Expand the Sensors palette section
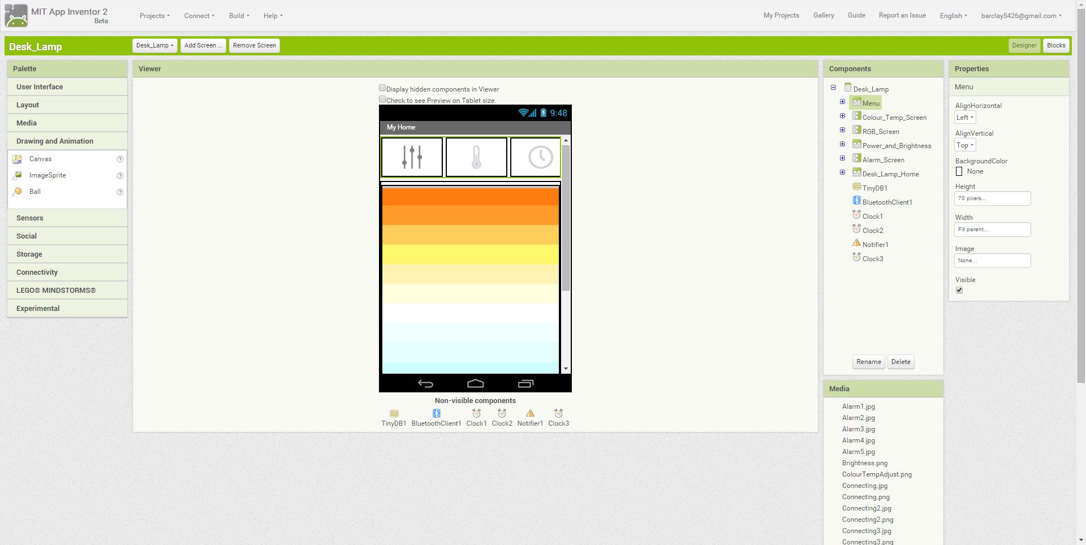The width and height of the screenshot is (1086, 545). 67,218
